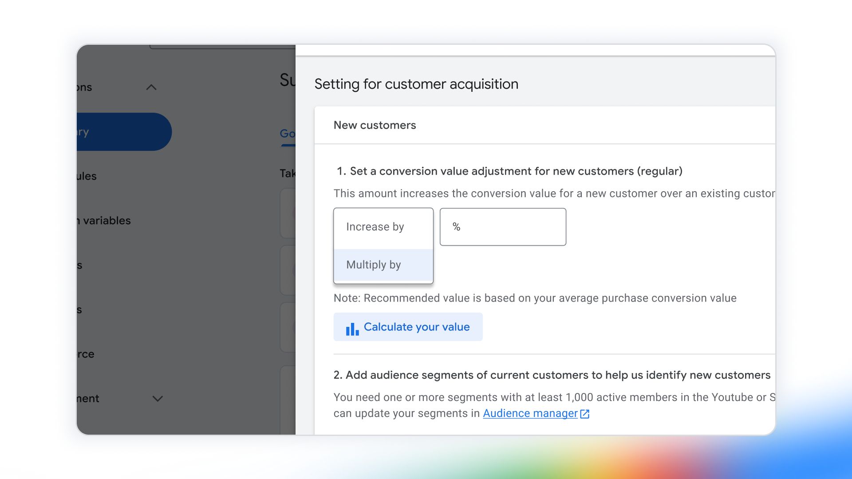Collapse the sidebar section with up chevron
The image size is (852, 479).
tap(151, 87)
